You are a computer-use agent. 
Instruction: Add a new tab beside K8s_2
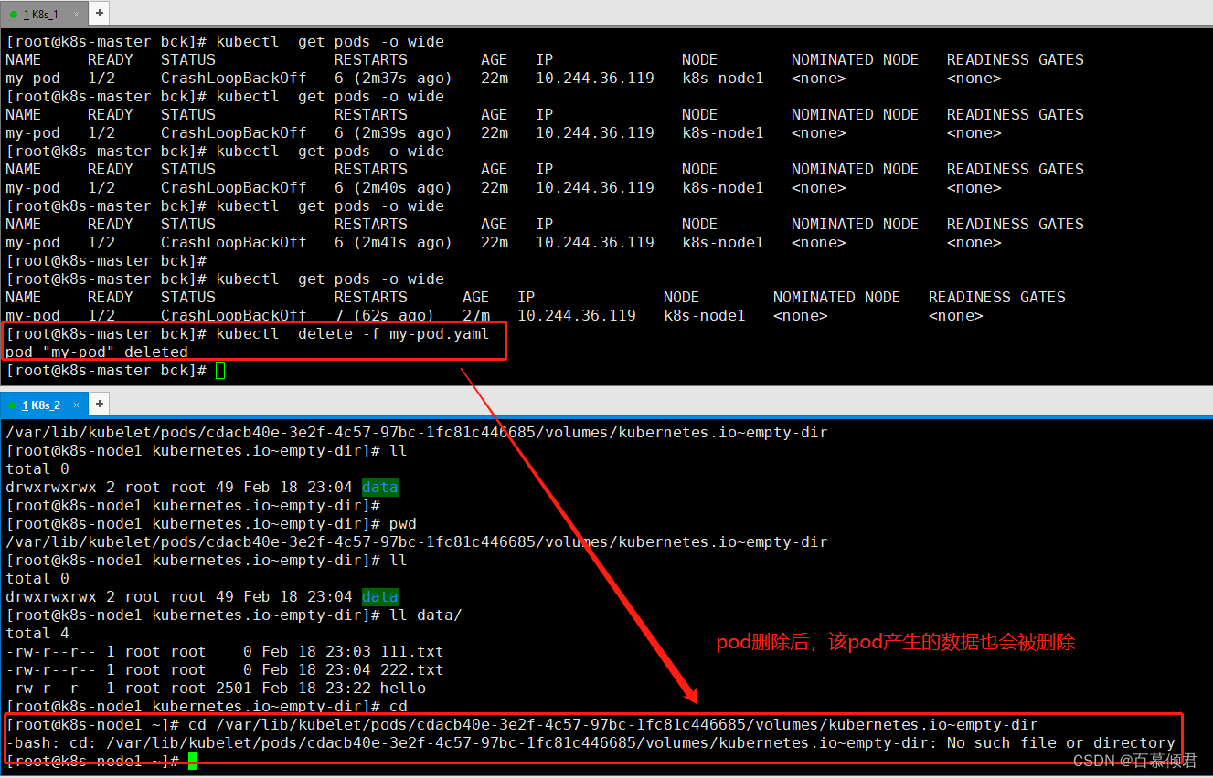pos(100,404)
